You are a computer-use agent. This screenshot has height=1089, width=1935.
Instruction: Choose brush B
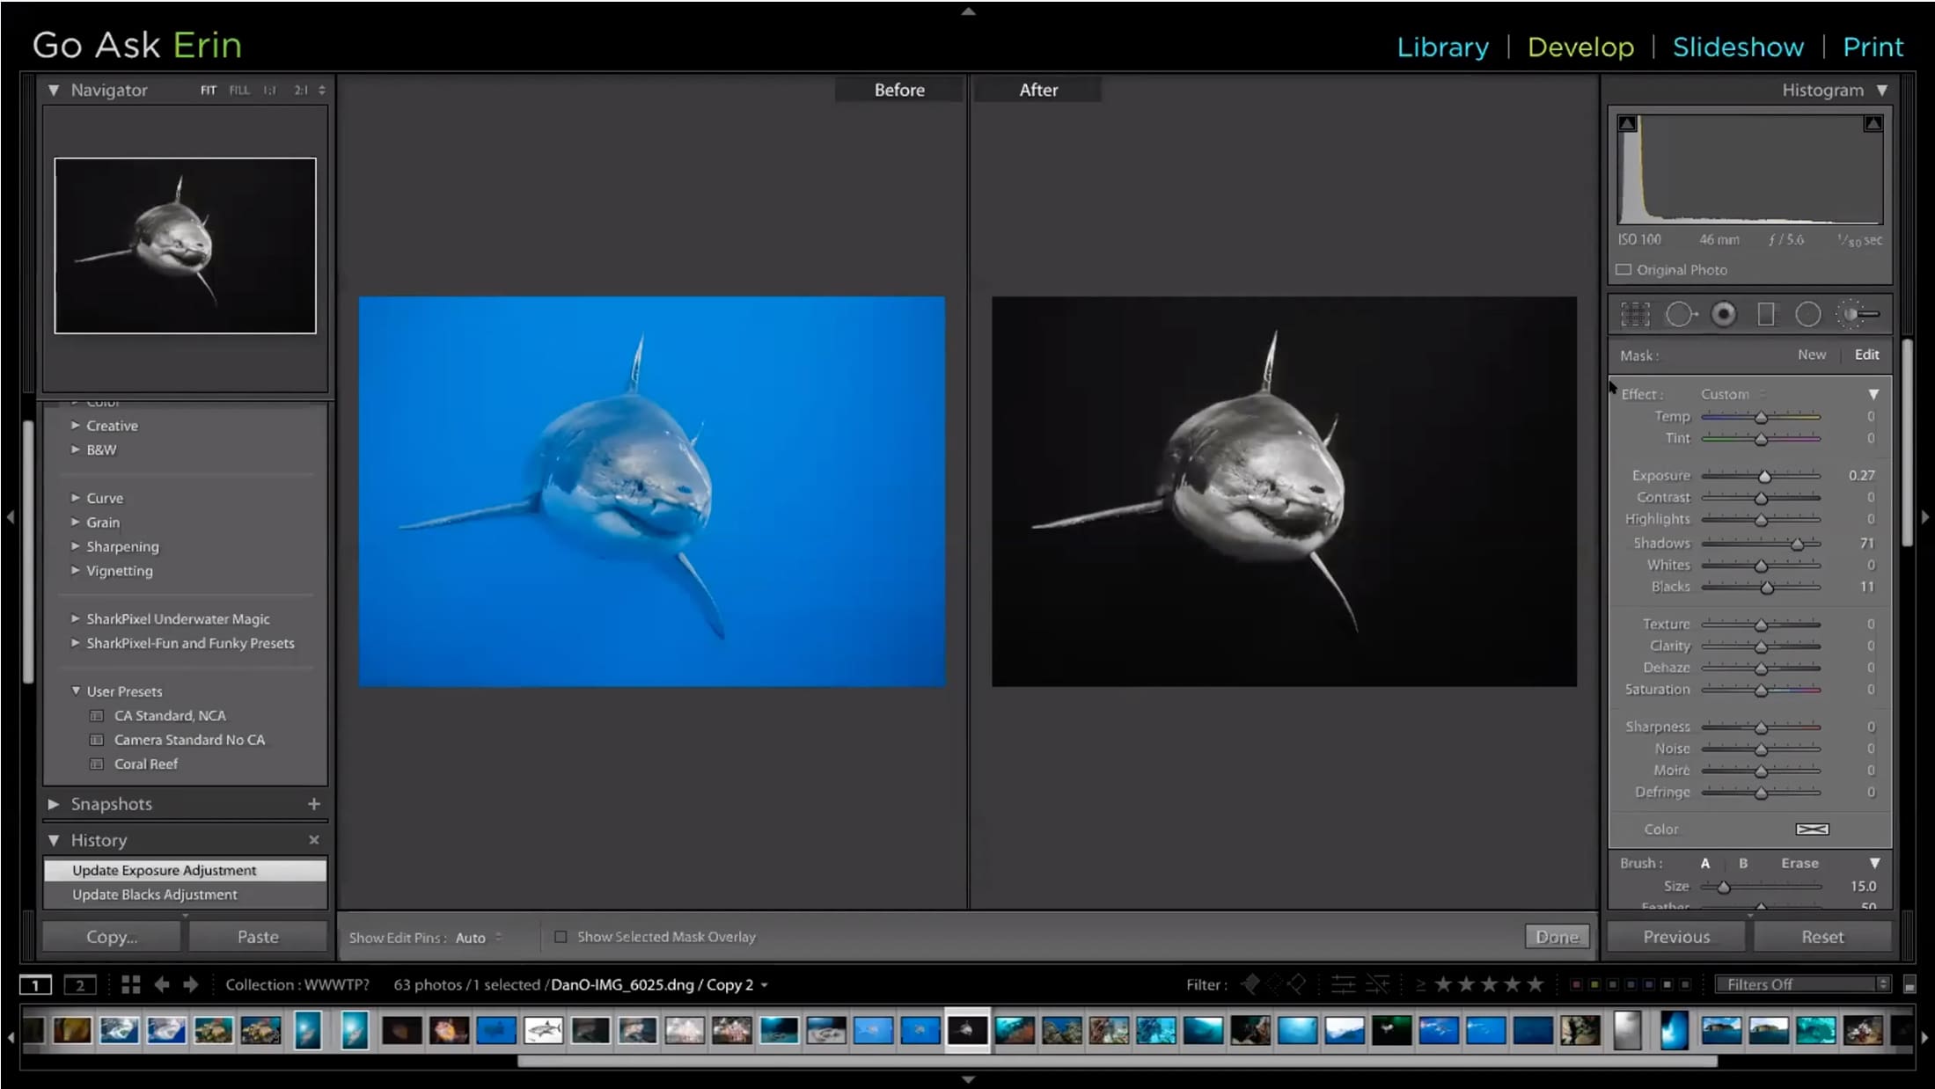click(1743, 863)
